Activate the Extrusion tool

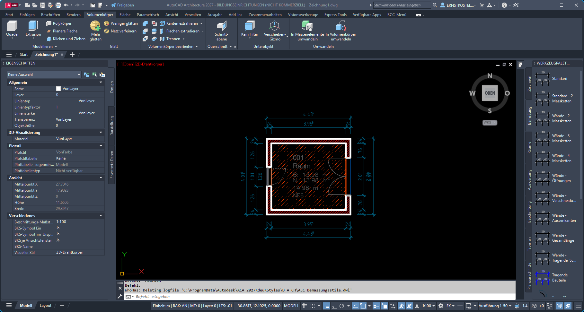(33, 29)
